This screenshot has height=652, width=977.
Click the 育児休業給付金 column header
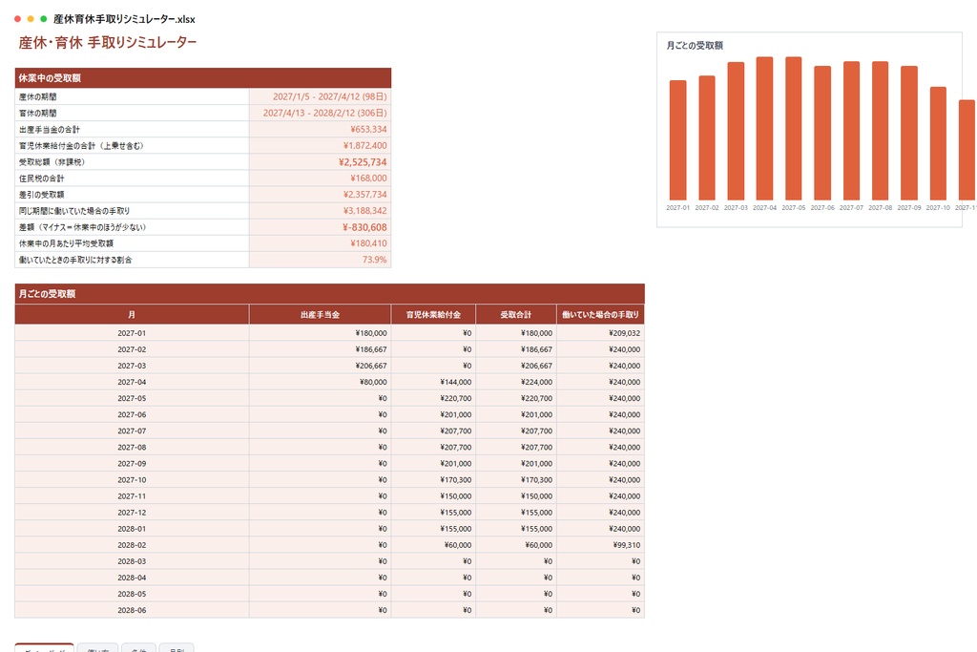point(434,315)
